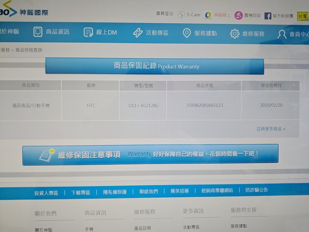Viewport: 309px width, 232px height.
Task: Open the 會員中心 nav menu
Action: [293, 34]
